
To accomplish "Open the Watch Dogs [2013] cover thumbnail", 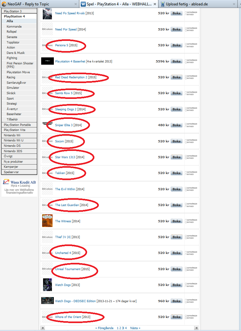I will (47, 285).
